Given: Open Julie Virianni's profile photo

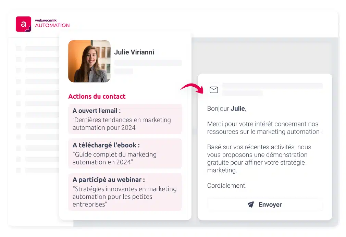Looking at the screenshot, I should (89, 61).
